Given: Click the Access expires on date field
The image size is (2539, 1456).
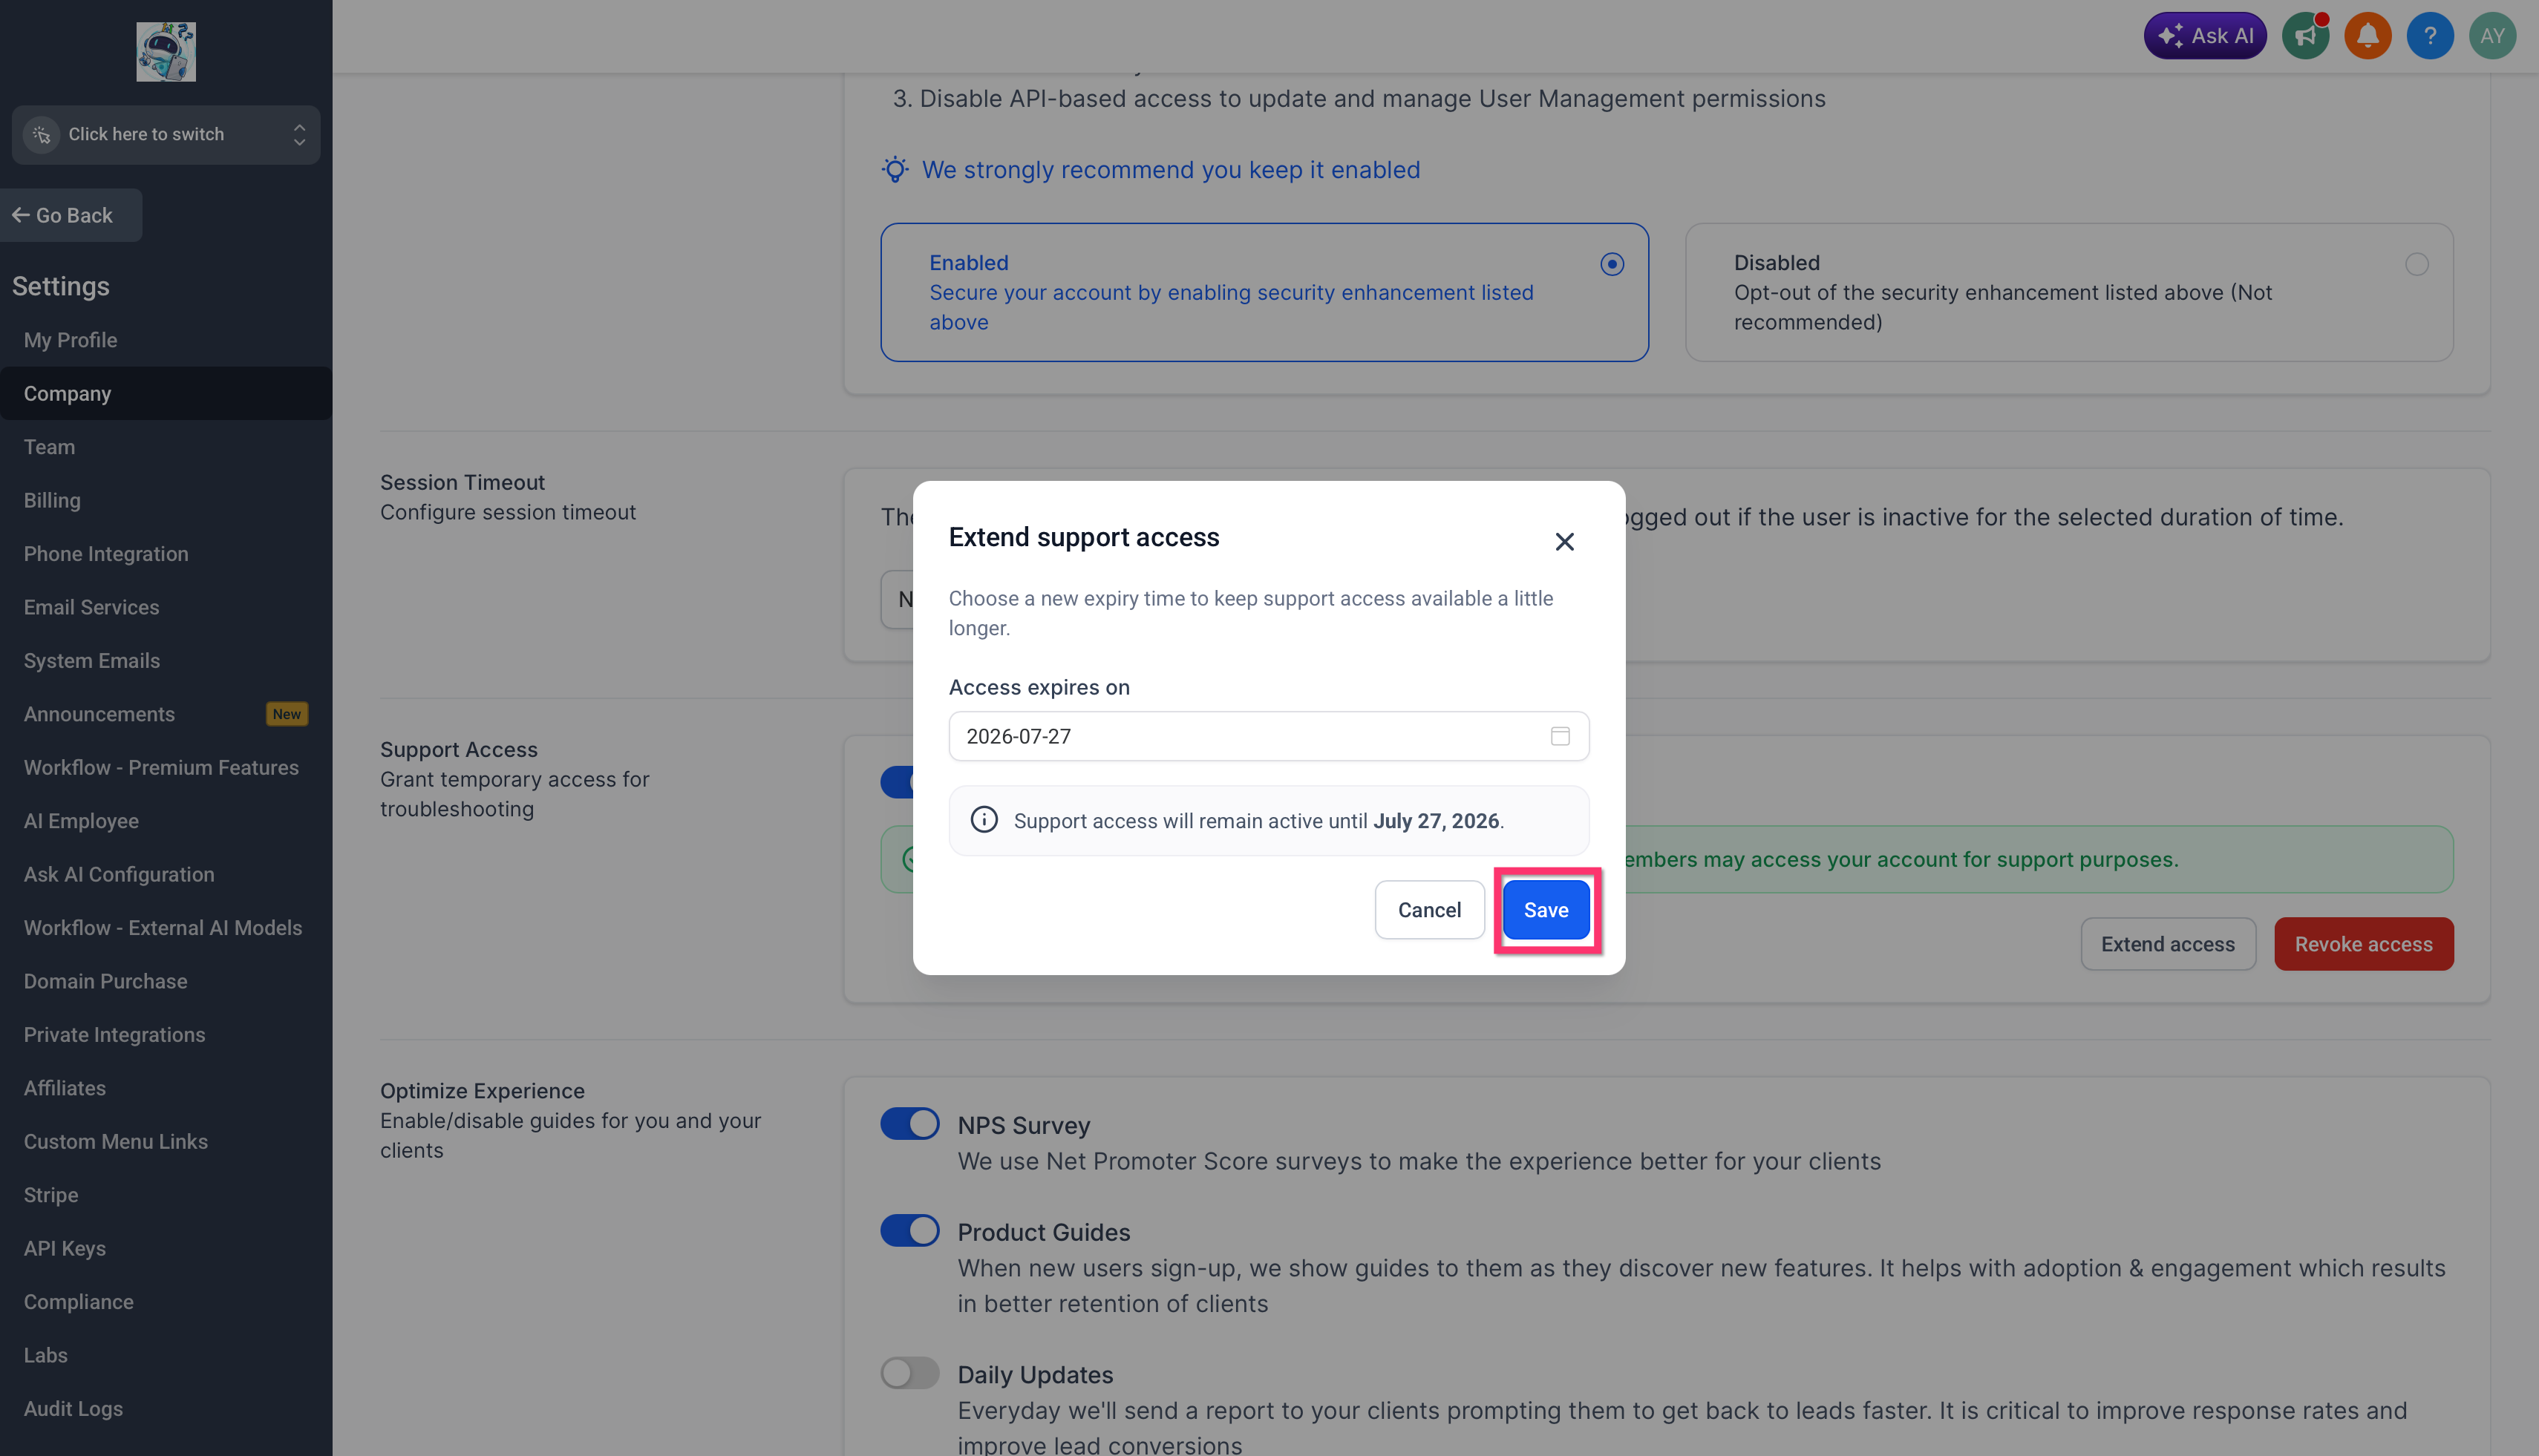Looking at the screenshot, I should point(1269,736).
